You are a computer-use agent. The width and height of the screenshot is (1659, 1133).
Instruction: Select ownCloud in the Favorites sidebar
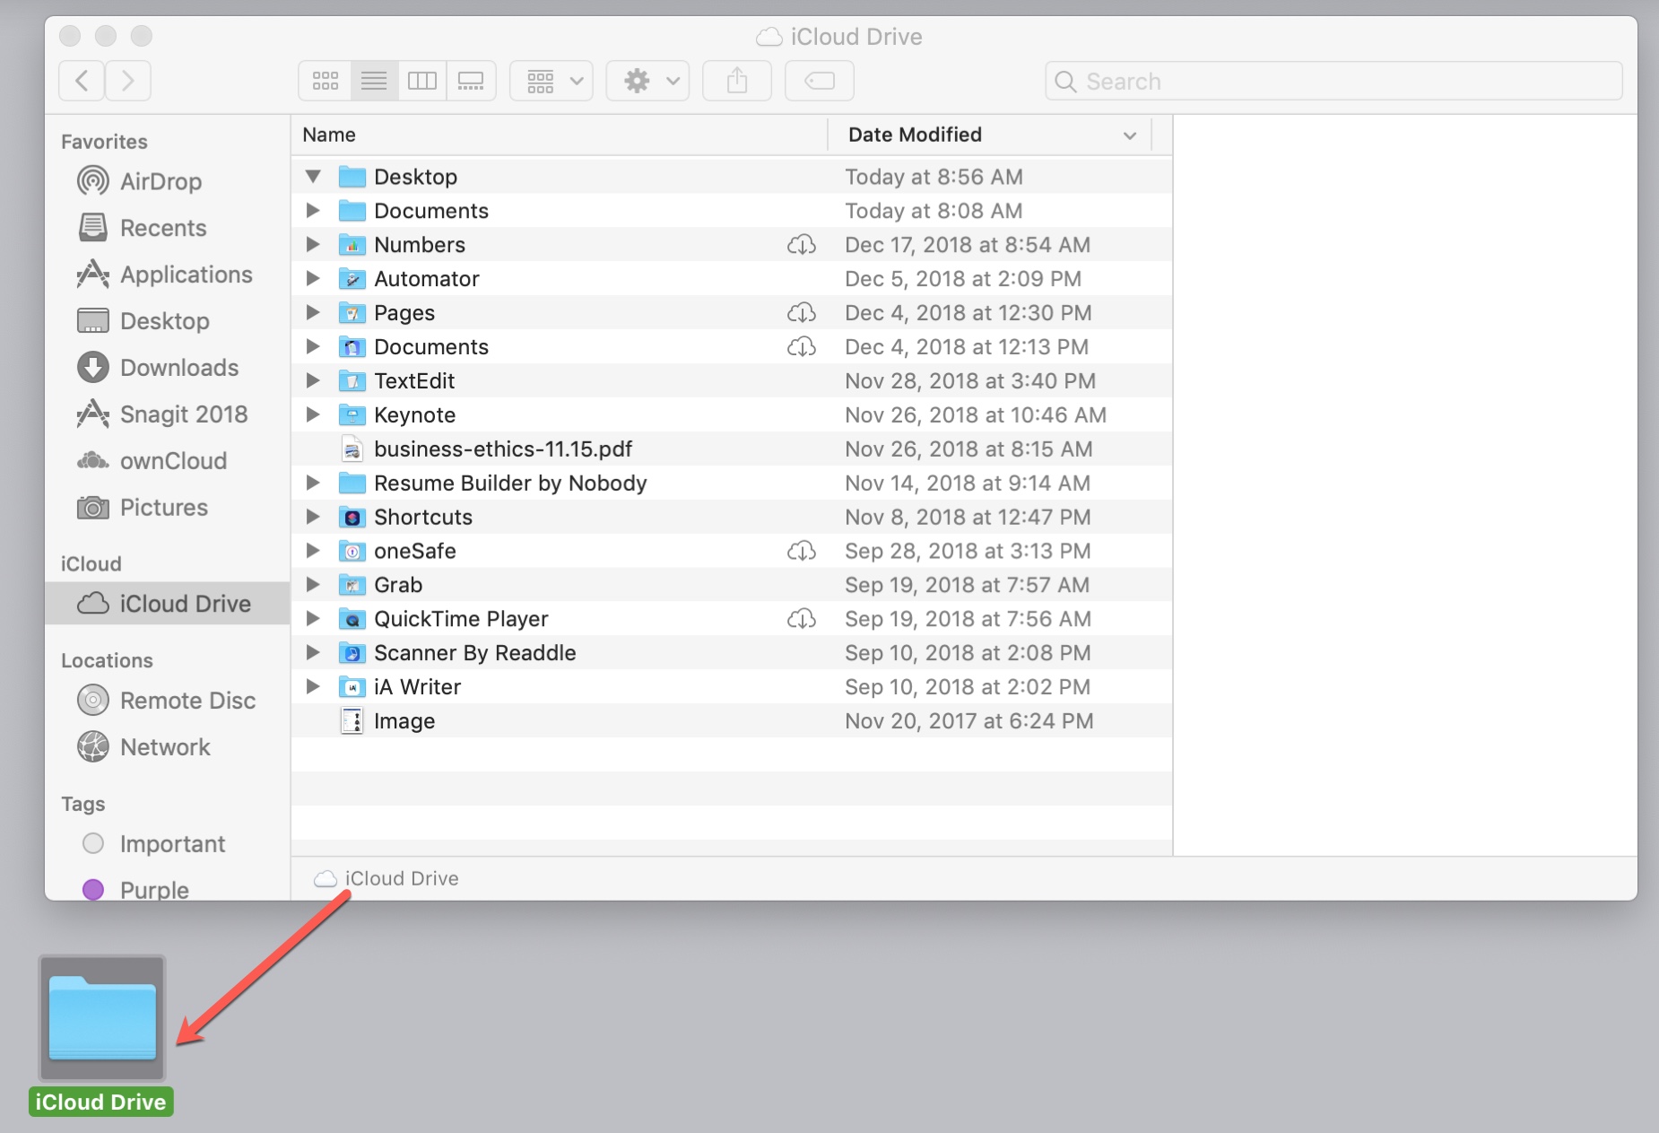point(173,461)
